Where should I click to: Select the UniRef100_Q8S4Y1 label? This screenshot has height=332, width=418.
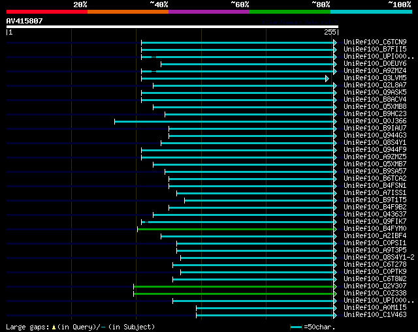pyautogui.click(x=375, y=143)
